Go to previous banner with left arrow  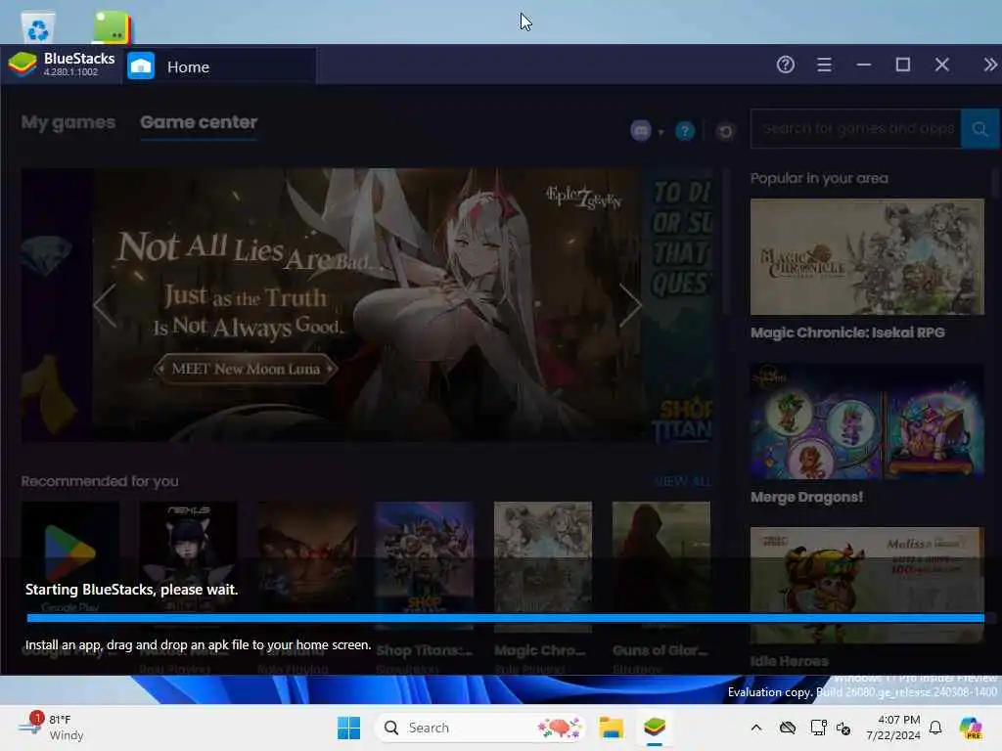click(106, 305)
